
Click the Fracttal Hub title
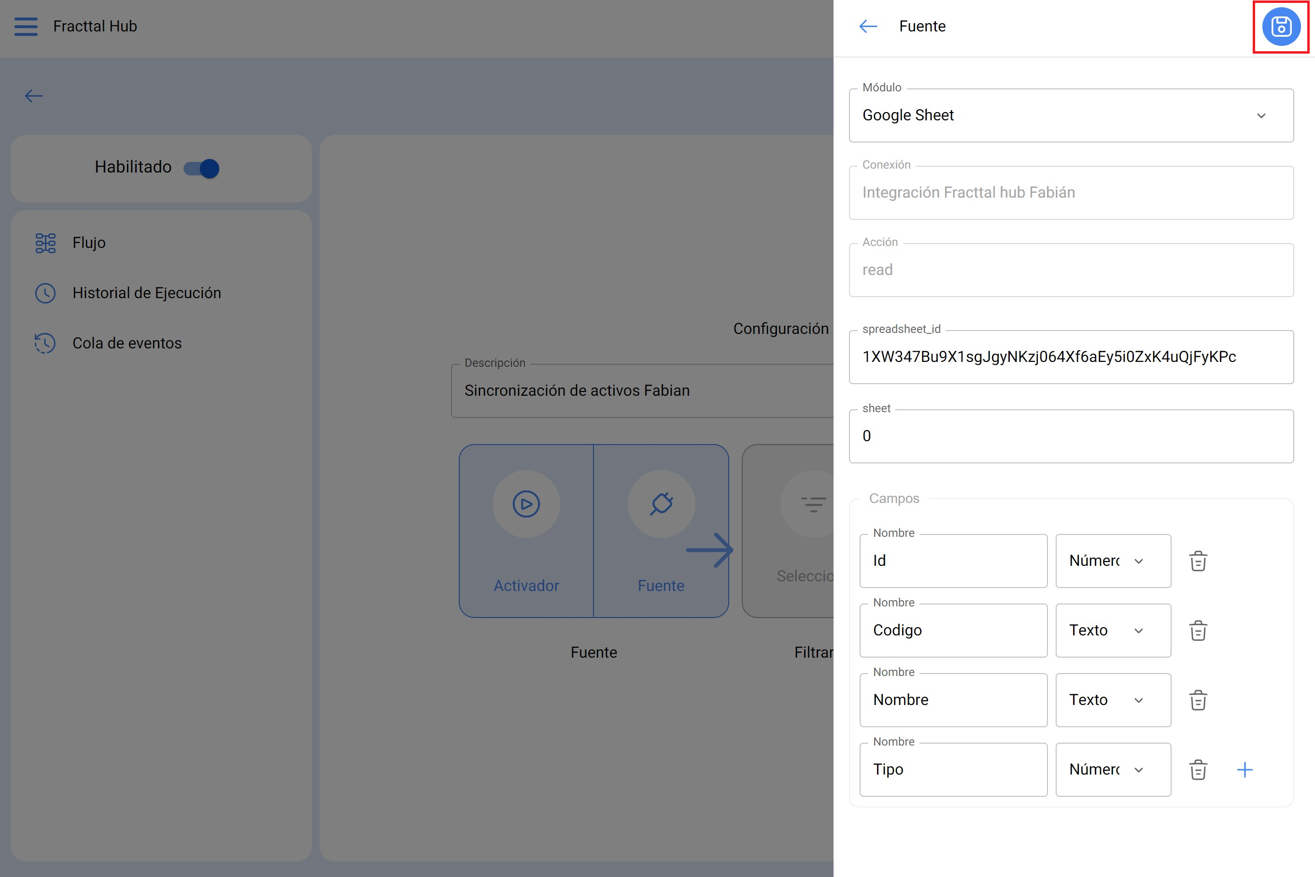coord(95,26)
